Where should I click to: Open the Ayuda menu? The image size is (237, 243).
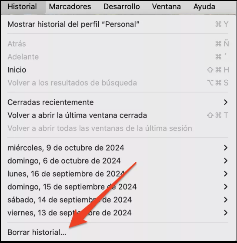(204, 7)
